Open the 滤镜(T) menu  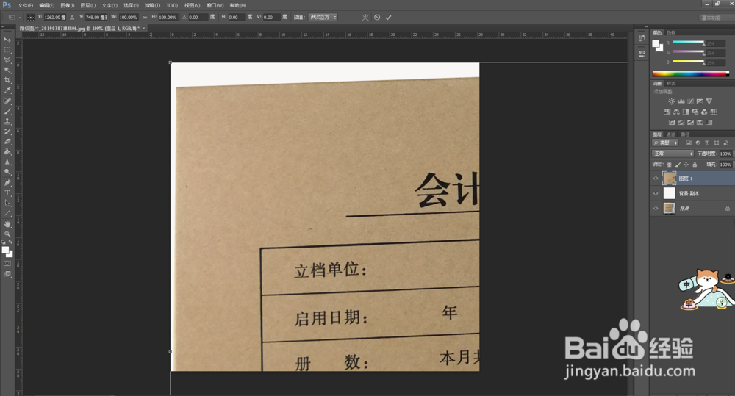[152, 5]
